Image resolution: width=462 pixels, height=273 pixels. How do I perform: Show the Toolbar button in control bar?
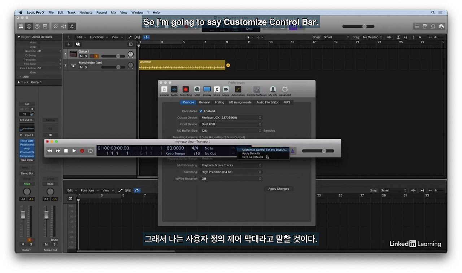[x=45, y=26]
